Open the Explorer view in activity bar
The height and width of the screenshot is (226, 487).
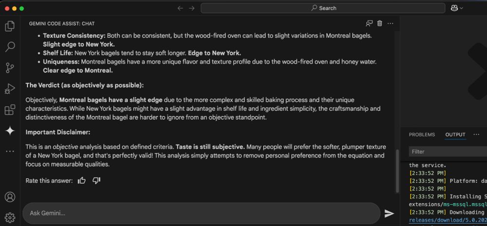10,26
